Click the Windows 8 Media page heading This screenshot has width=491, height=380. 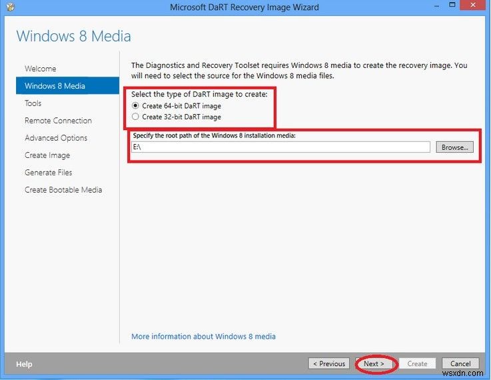tap(73, 36)
